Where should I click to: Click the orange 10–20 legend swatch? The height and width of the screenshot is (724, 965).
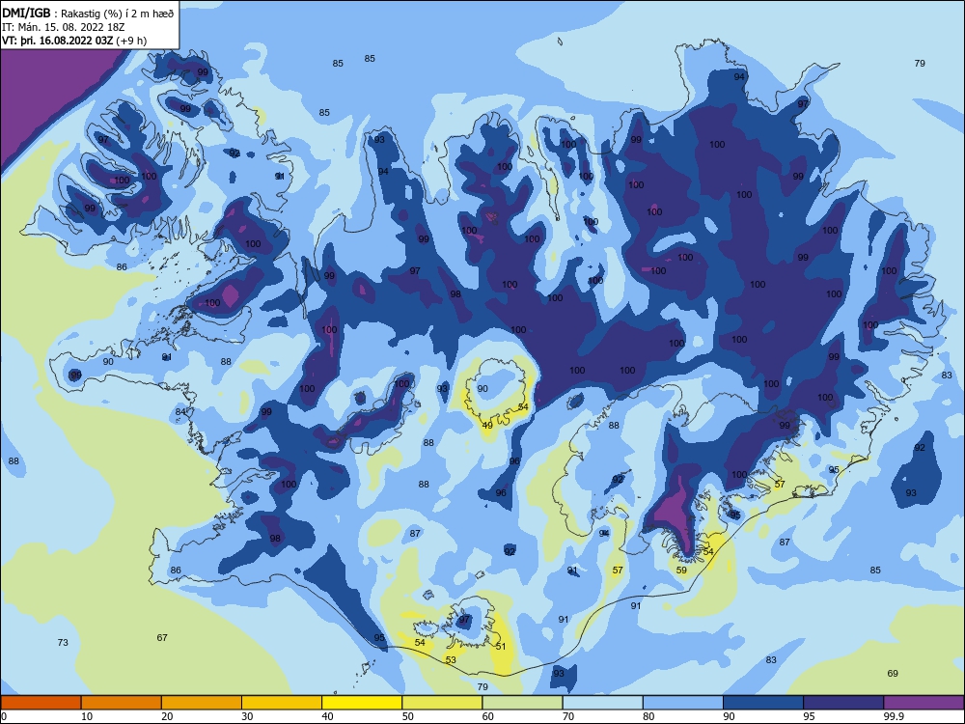pos(122,703)
